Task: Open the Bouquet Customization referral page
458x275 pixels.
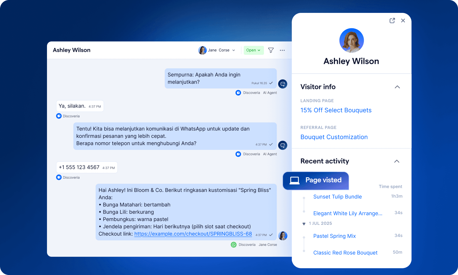Action: pos(334,137)
